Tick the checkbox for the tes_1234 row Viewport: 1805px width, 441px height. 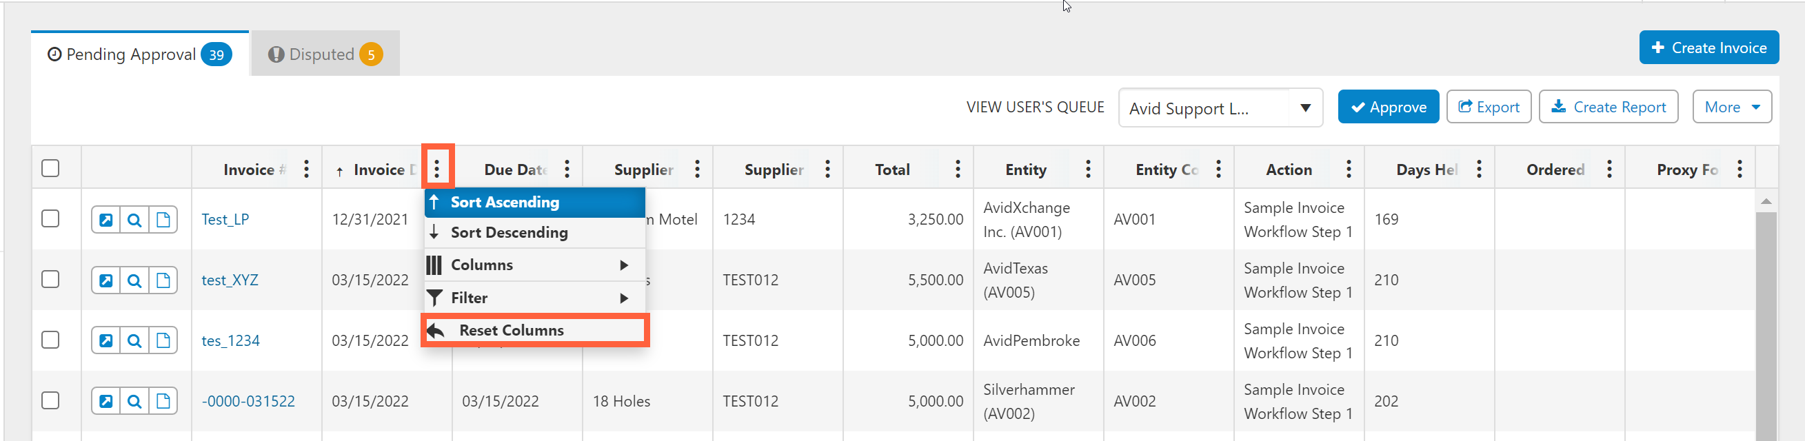click(x=50, y=340)
